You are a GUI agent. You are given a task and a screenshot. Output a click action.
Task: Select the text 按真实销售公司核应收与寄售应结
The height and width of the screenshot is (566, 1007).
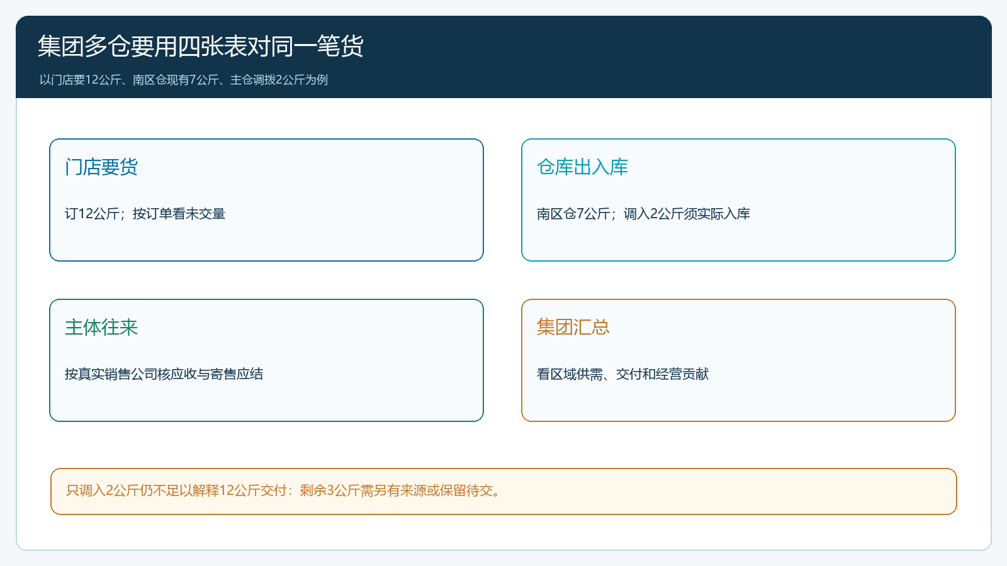click(164, 374)
